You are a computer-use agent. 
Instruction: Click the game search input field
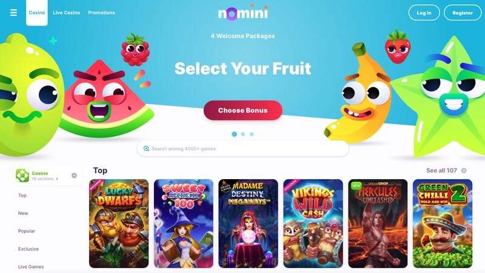pyautogui.click(x=243, y=148)
